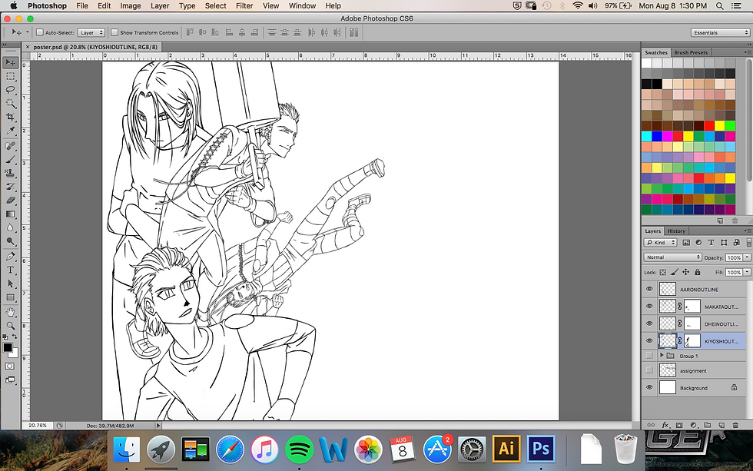
Task: Open the Filter menu
Action: (x=244, y=5)
